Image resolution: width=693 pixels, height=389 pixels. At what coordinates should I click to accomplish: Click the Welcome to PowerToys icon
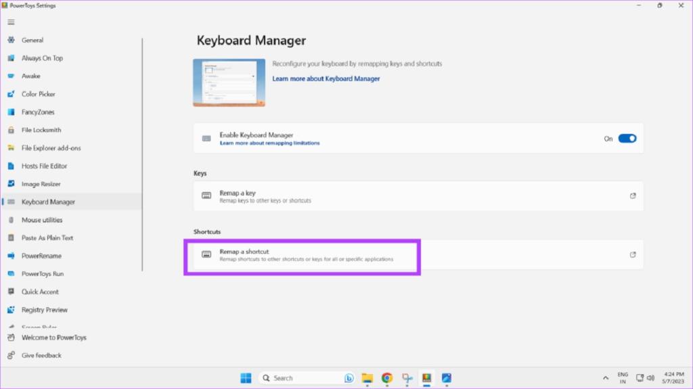point(11,338)
